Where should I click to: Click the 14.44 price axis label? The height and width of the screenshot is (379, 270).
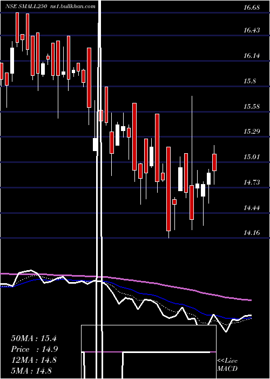pos(252,207)
